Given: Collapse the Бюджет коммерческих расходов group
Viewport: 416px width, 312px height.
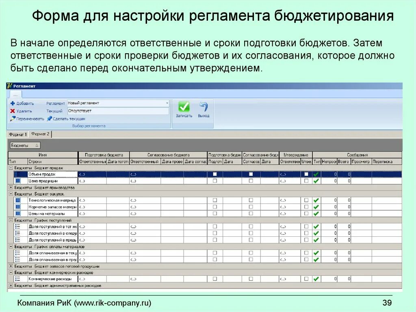Looking at the screenshot, I should pyautogui.click(x=11, y=273).
